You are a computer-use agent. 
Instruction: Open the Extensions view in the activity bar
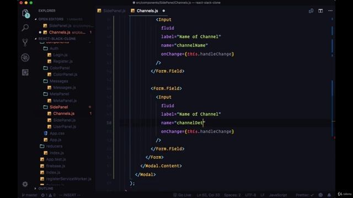point(25,72)
